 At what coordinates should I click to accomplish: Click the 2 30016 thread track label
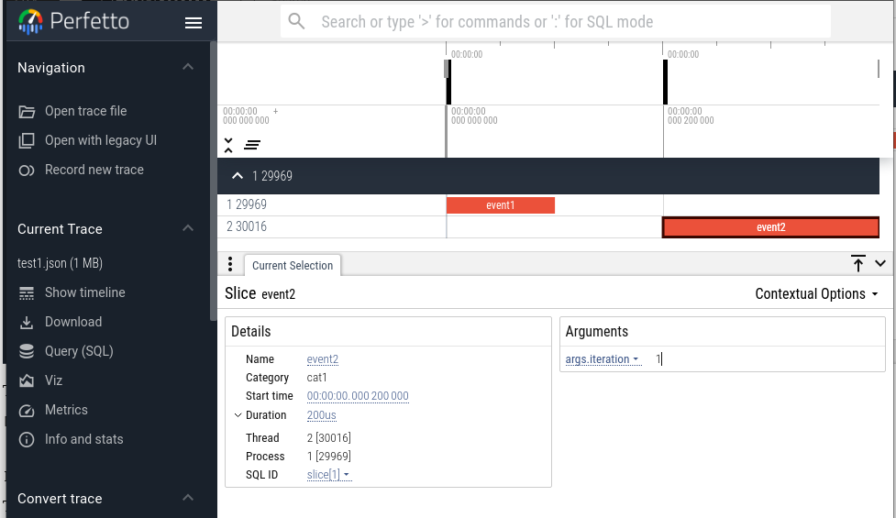point(247,226)
